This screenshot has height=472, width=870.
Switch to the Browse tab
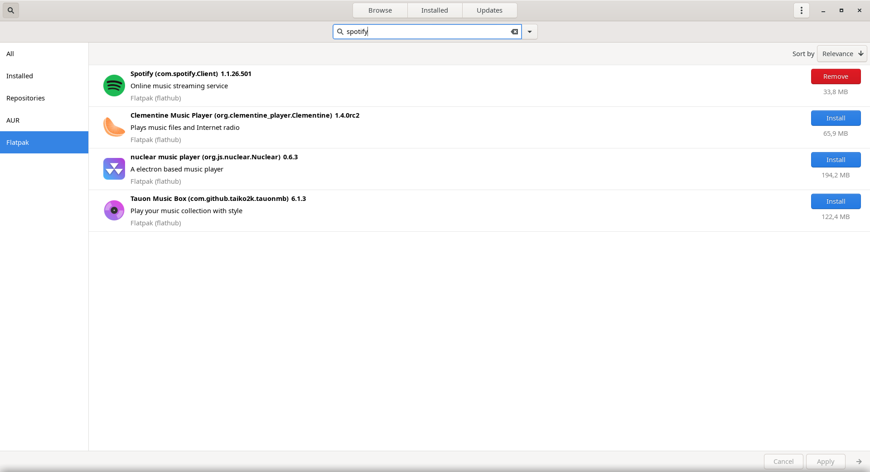pos(380,10)
